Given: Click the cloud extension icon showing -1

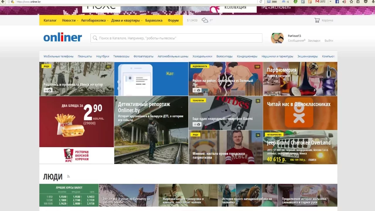Looking at the screenshot, I should tap(285, 2).
